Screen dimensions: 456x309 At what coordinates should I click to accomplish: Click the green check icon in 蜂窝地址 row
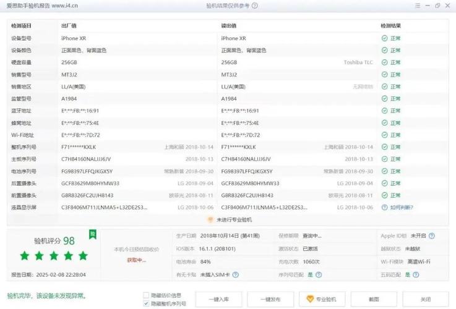[x=384, y=123]
